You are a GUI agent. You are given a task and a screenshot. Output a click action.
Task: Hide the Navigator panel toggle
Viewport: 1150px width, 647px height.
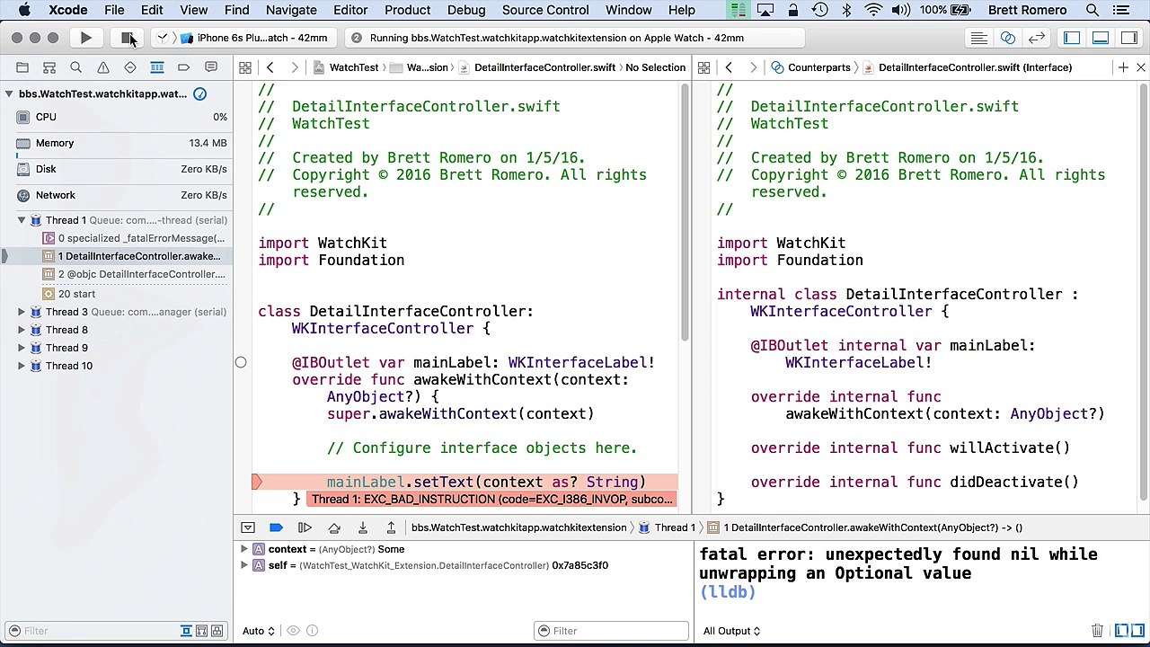pyautogui.click(x=1072, y=38)
